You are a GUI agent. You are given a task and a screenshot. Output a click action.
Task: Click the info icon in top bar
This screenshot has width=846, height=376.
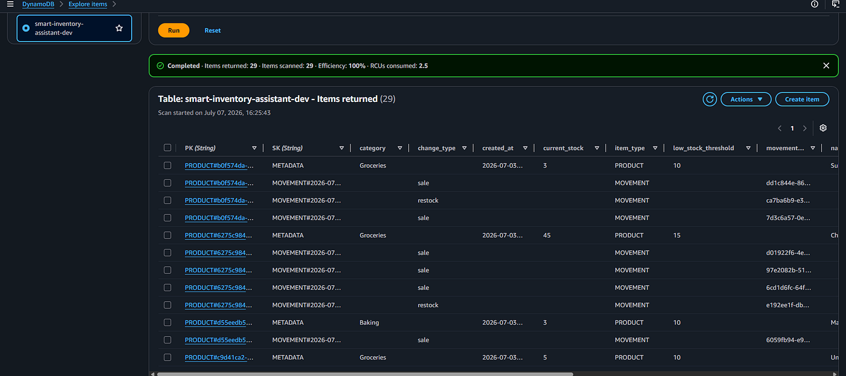(814, 4)
